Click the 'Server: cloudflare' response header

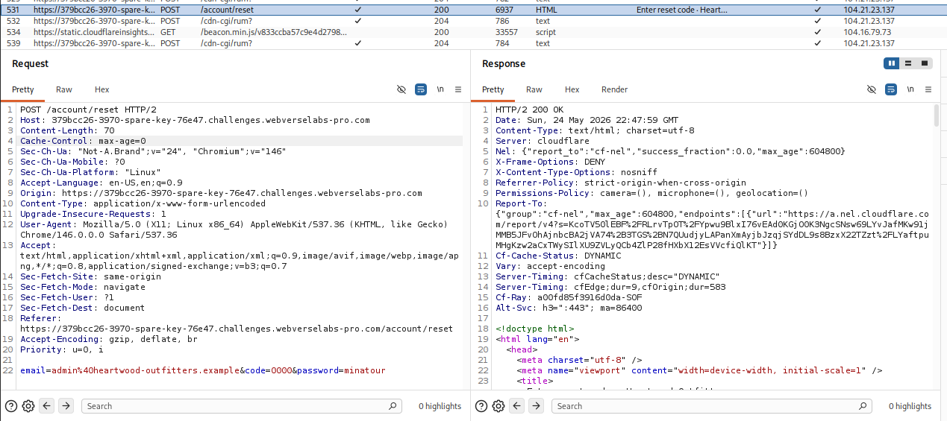pos(543,141)
